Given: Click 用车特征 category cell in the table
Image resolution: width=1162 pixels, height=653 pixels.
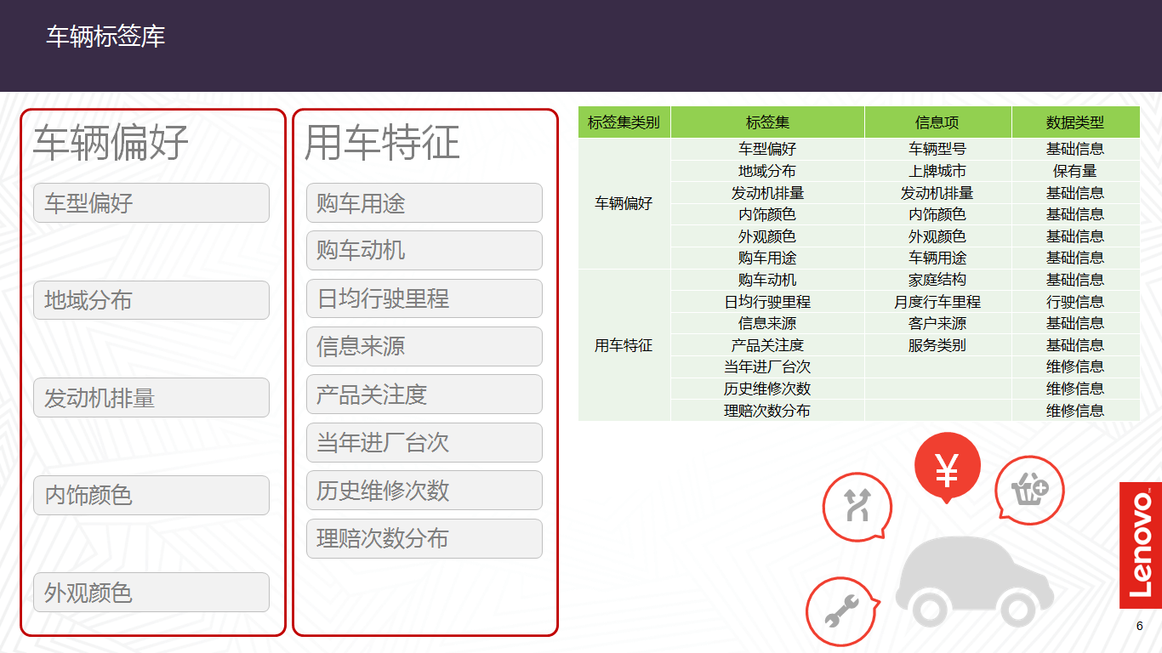Looking at the screenshot, I should (624, 345).
